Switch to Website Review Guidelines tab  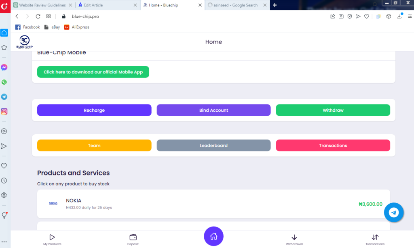tap(40, 5)
